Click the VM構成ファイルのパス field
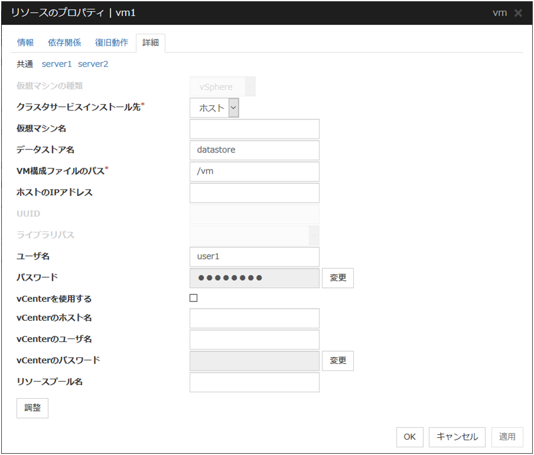Screen dimensions: 534x455 (x=254, y=171)
